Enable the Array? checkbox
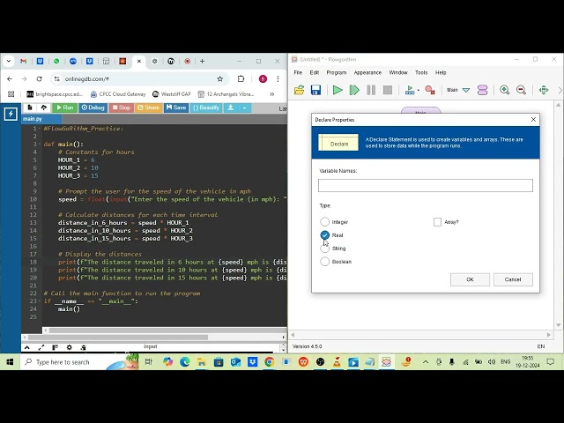 tap(437, 222)
